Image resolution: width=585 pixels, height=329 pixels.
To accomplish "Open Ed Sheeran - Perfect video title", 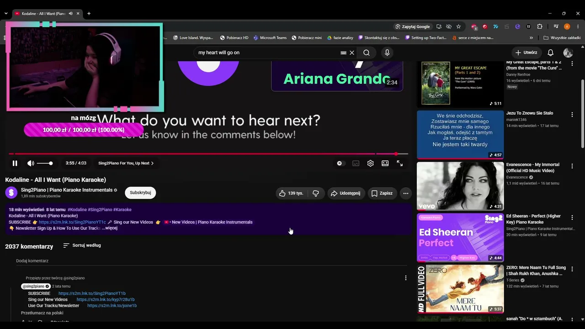I will coord(534,219).
